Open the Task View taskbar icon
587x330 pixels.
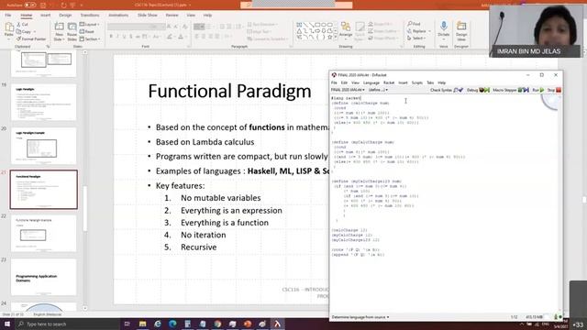127,324
